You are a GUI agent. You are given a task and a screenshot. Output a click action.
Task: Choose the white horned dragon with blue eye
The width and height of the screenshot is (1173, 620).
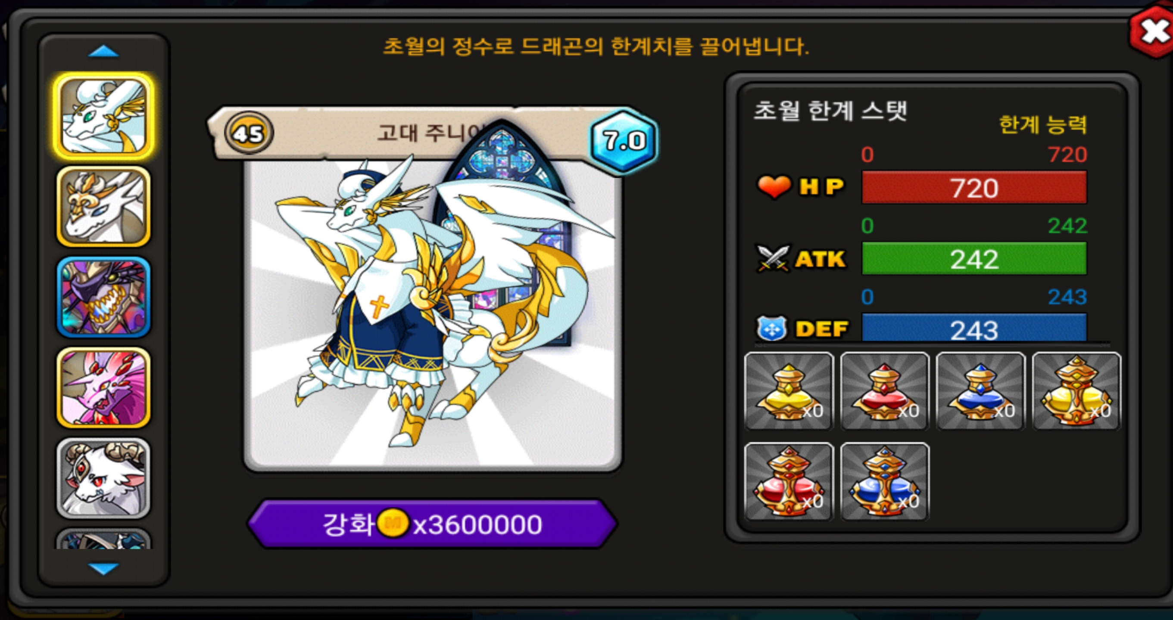point(104,207)
